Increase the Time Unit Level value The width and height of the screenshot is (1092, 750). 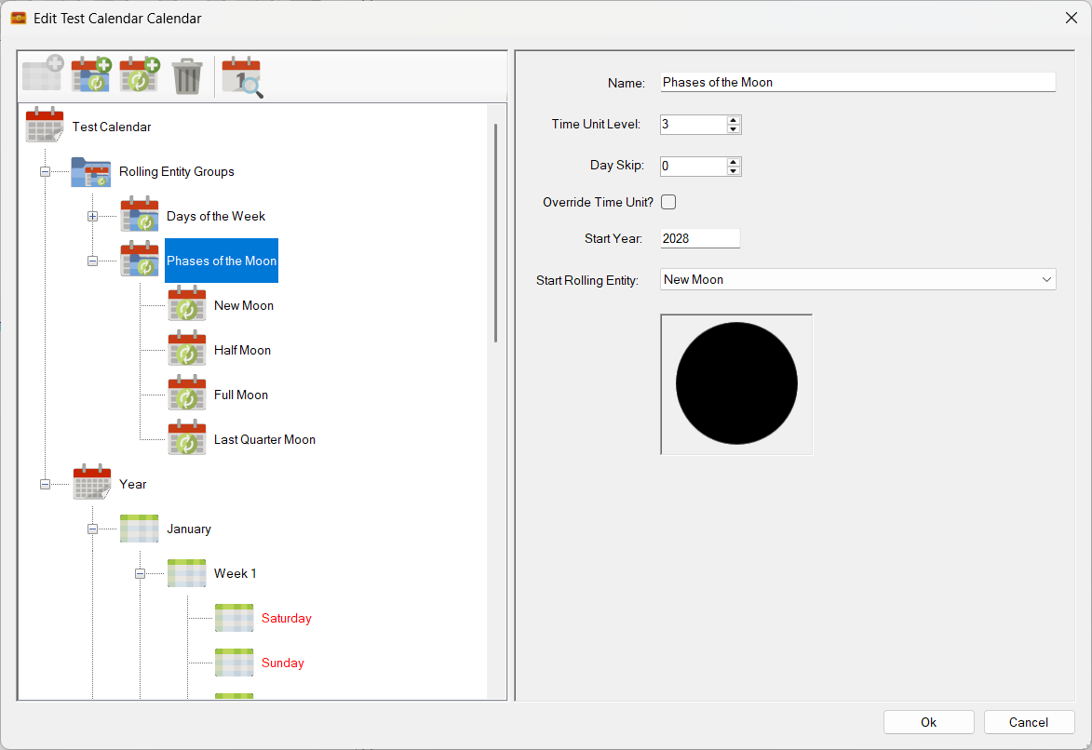point(734,120)
